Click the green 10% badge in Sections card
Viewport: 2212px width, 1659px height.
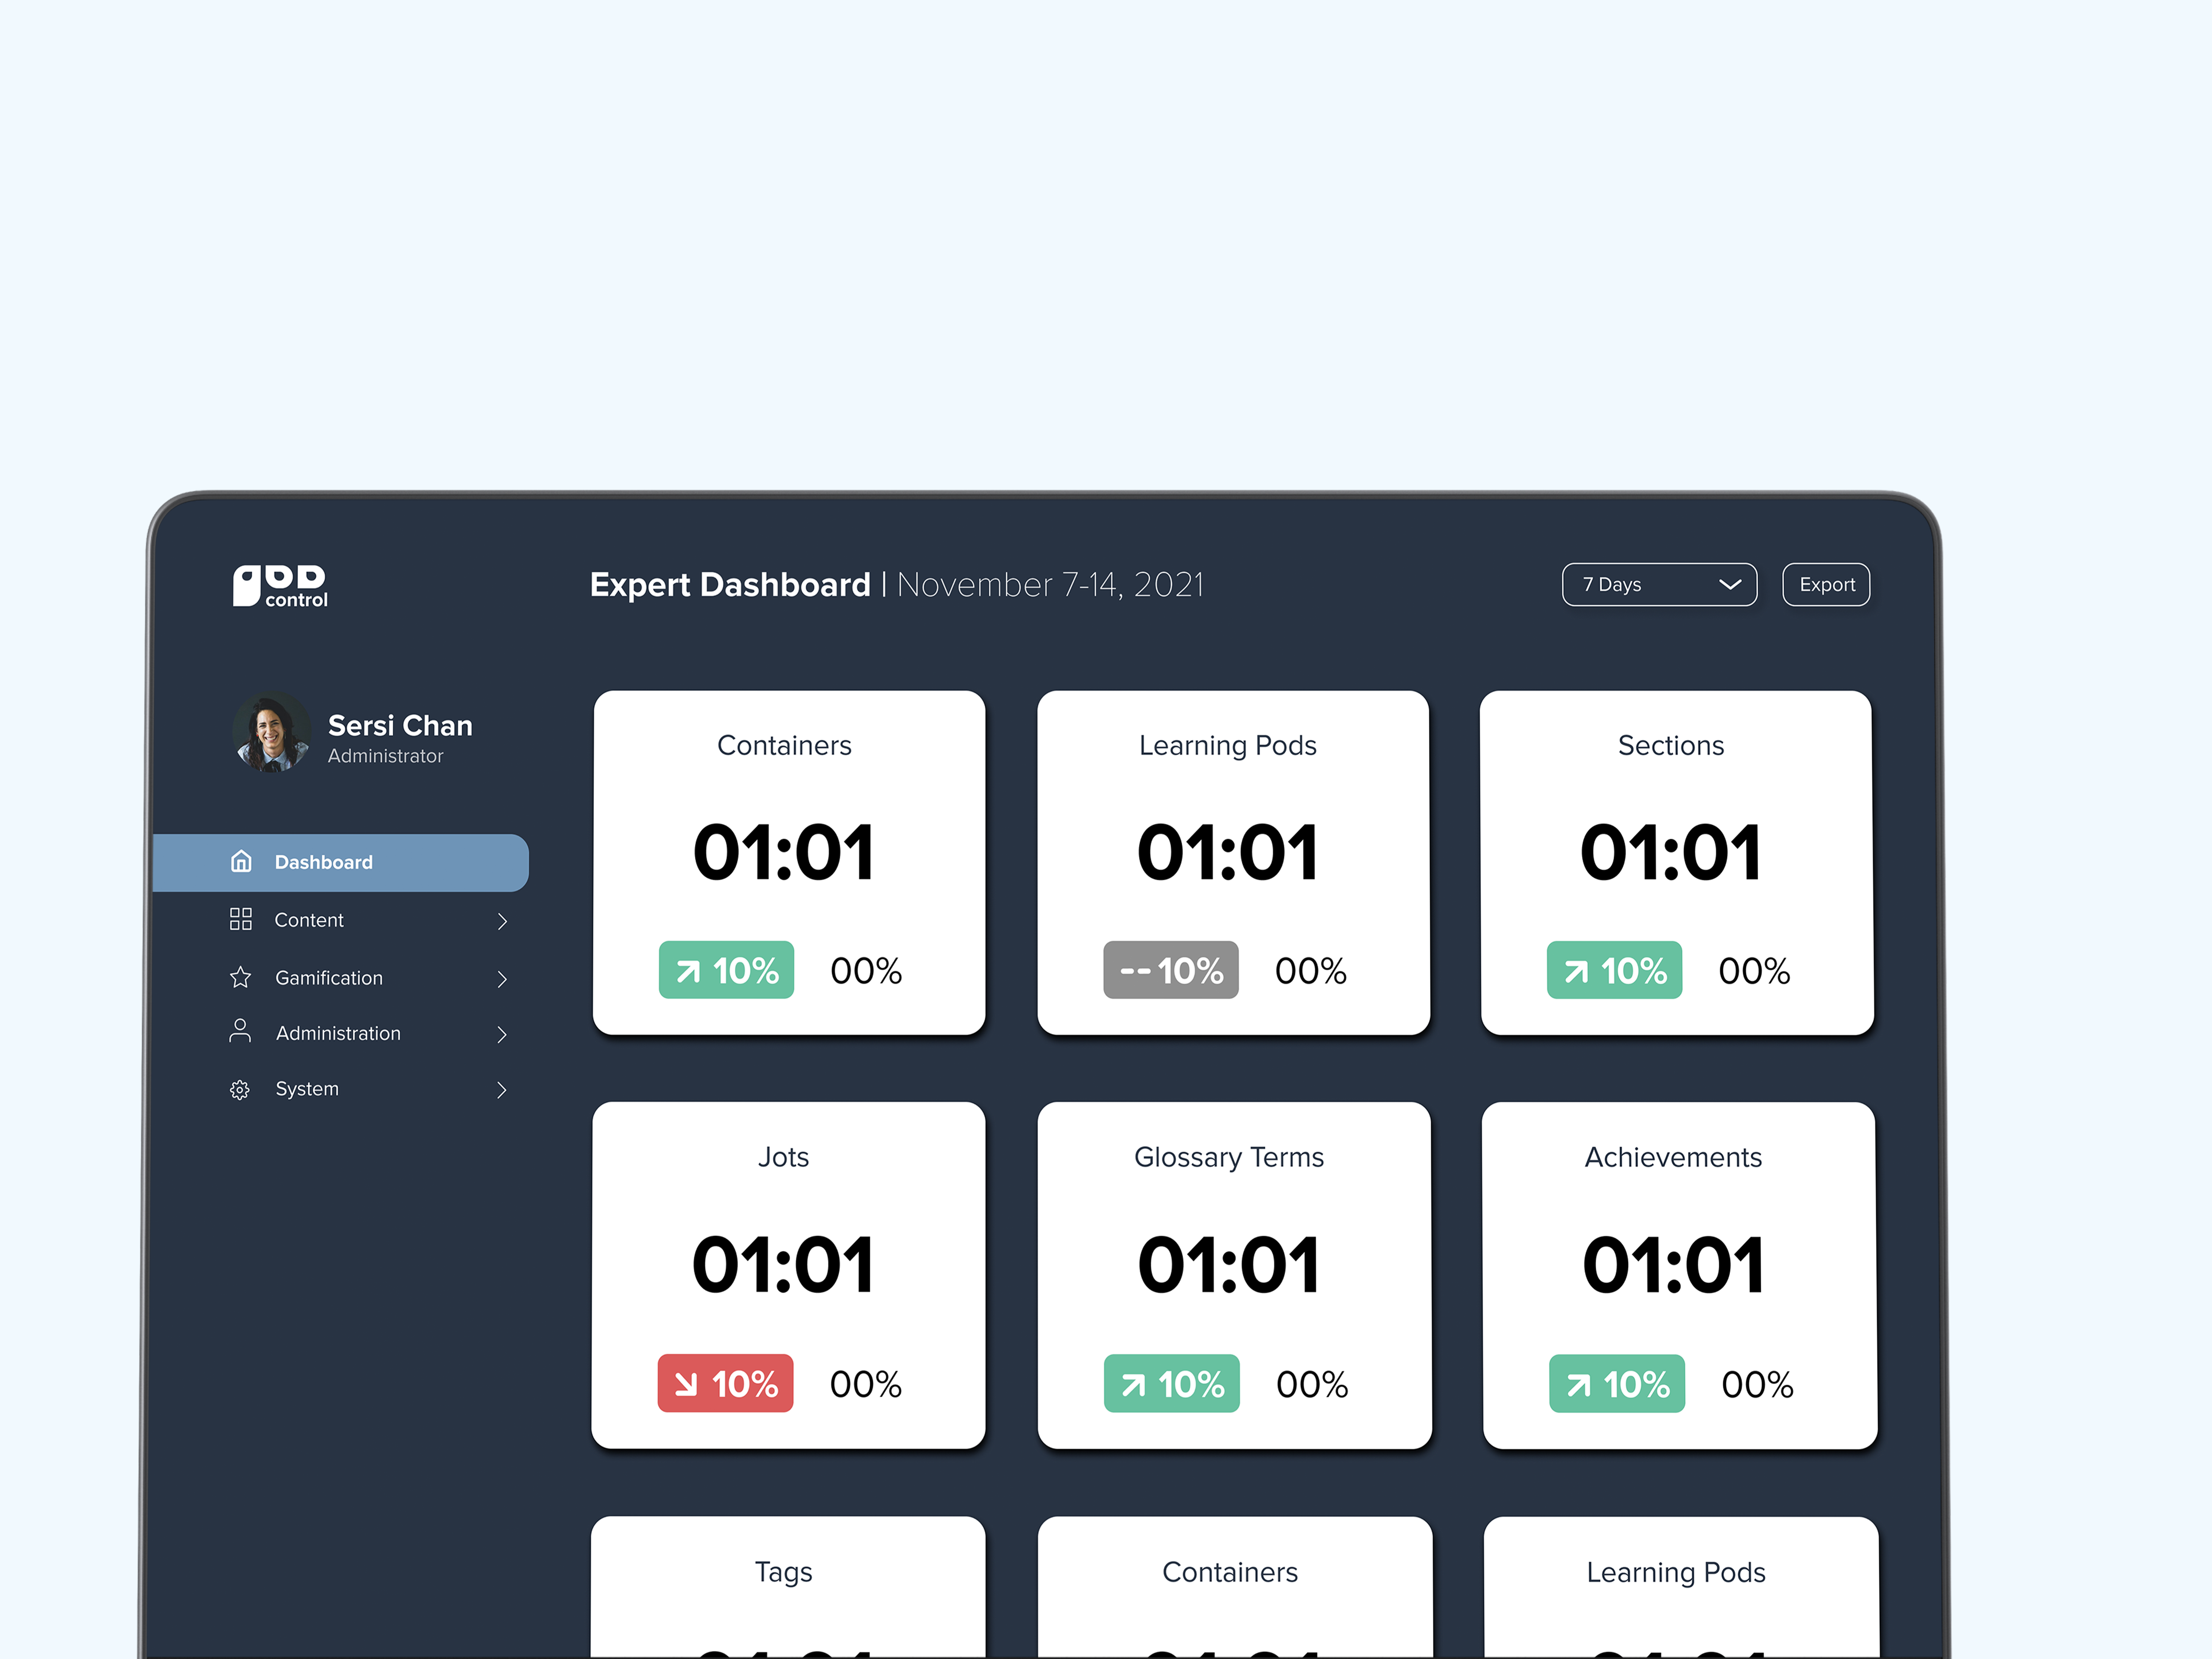coord(1614,970)
